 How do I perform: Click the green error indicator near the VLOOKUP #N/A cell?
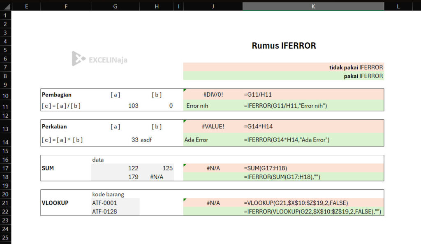[x=185, y=200]
